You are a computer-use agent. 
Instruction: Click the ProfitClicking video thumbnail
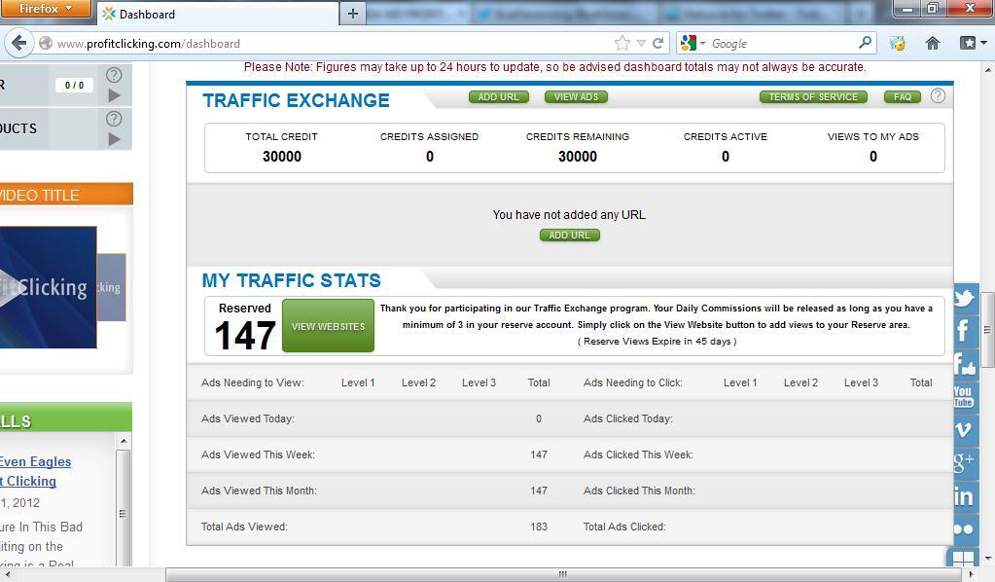(49, 287)
